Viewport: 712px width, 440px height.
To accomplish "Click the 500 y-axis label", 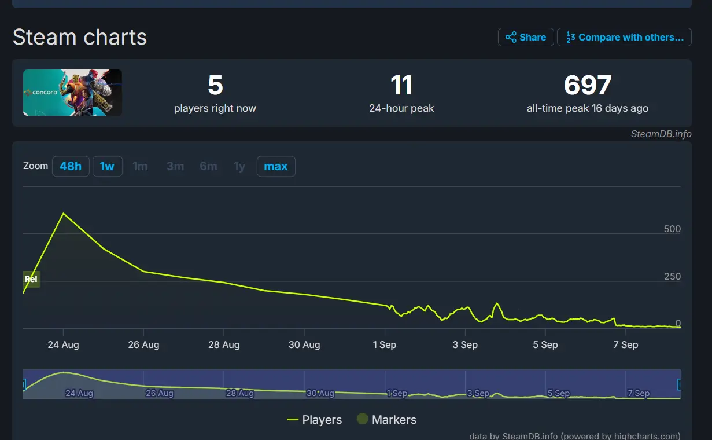I will click(x=672, y=229).
